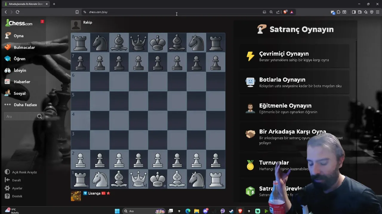Click Rakip opponent avatar
The image size is (382, 214).
coord(76,25)
